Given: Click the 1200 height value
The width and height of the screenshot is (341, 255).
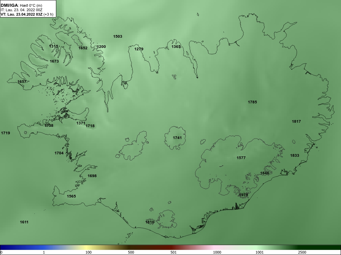Looking at the screenshot, I should (x=101, y=47).
